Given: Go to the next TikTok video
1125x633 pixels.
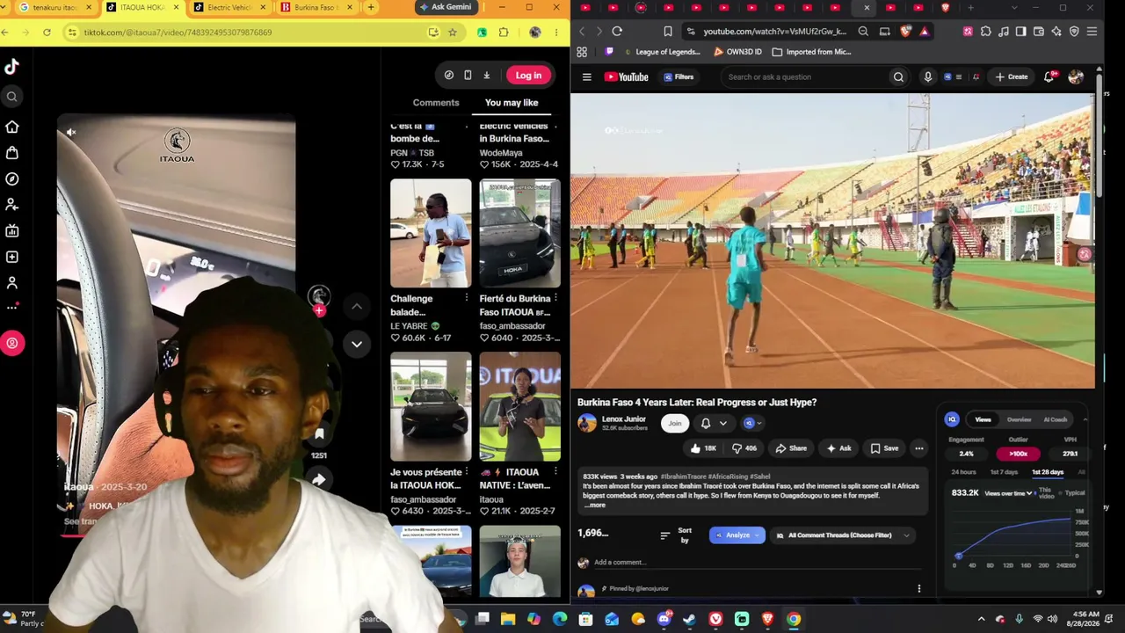Looking at the screenshot, I should pyautogui.click(x=357, y=344).
